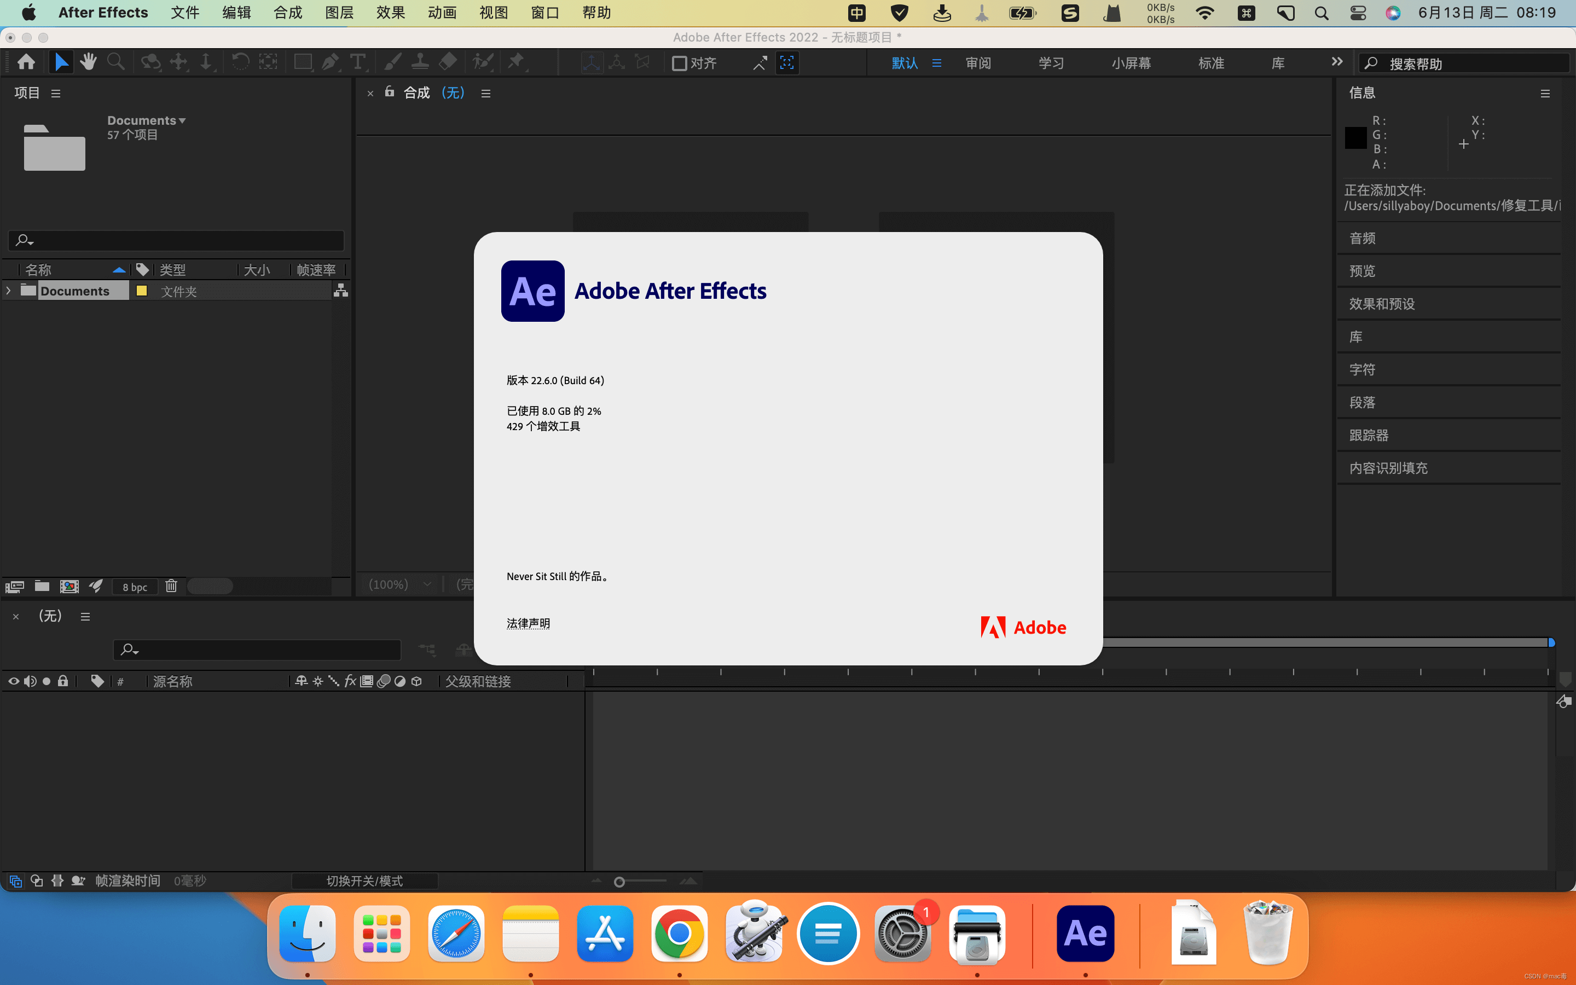Select the Rotation tool in toolbar
The width and height of the screenshot is (1576, 985).
click(x=237, y=62)
